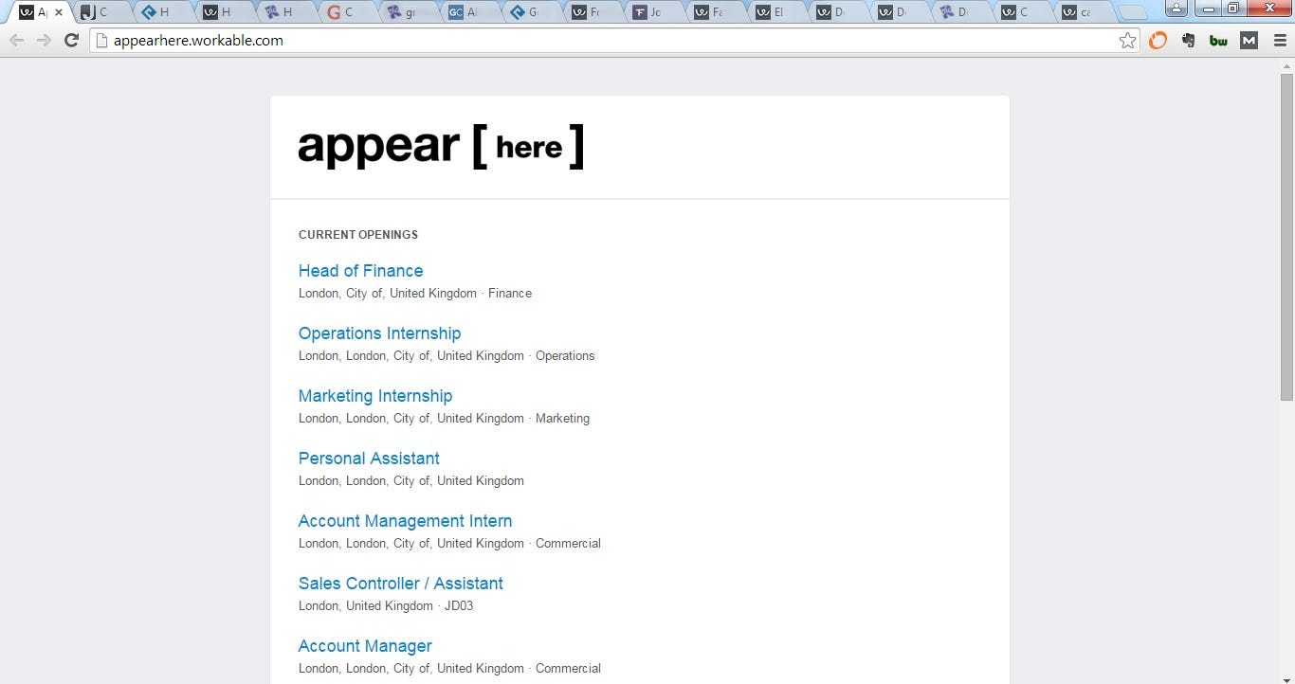Click the forward navigation arrow
The height and width of the screenshot is (684, 1295).
[44, 40]
